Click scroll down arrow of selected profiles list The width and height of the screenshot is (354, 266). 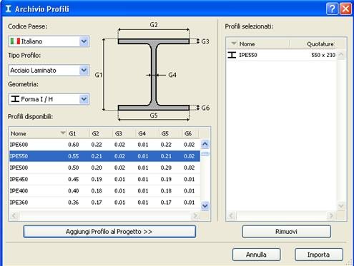[x=341, y=206]
